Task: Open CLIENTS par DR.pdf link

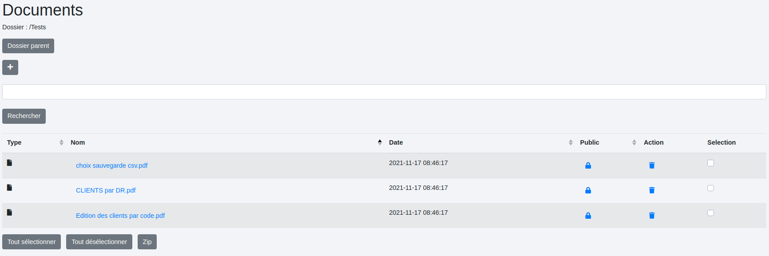Action: click(106, 190)
